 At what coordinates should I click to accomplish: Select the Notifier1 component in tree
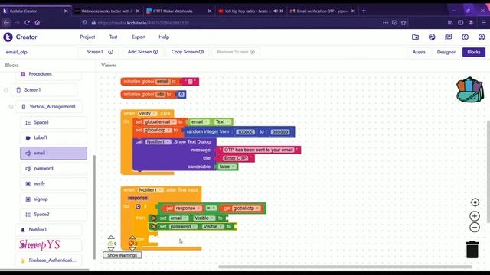click(x=48, y=230)
